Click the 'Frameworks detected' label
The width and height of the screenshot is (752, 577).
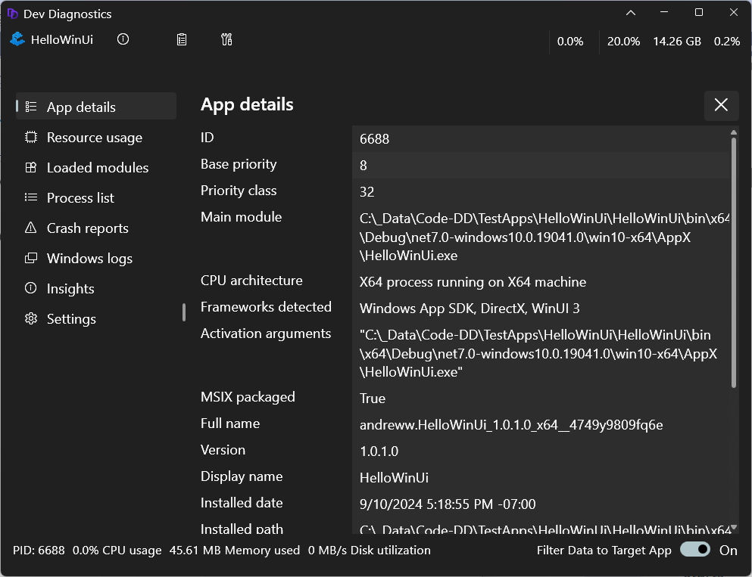click(266, 306)
